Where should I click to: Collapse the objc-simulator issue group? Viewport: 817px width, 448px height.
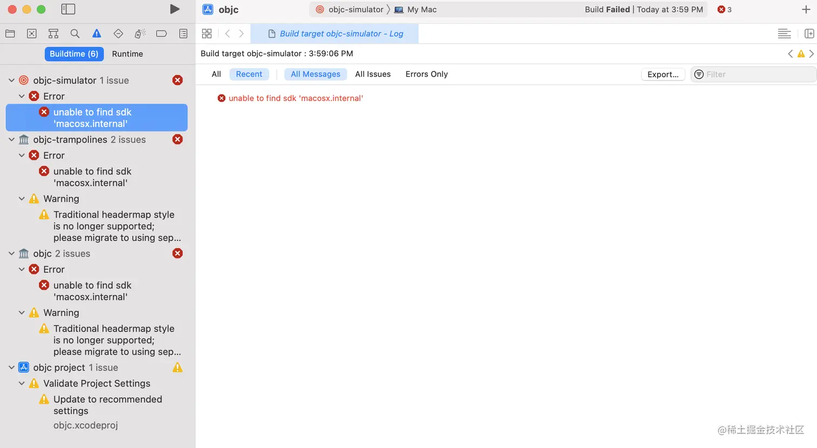point(11,80)
